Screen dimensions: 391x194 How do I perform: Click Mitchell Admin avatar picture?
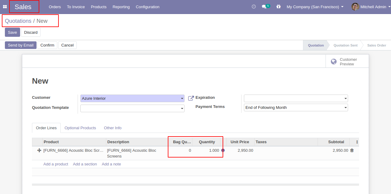[355, 7]
